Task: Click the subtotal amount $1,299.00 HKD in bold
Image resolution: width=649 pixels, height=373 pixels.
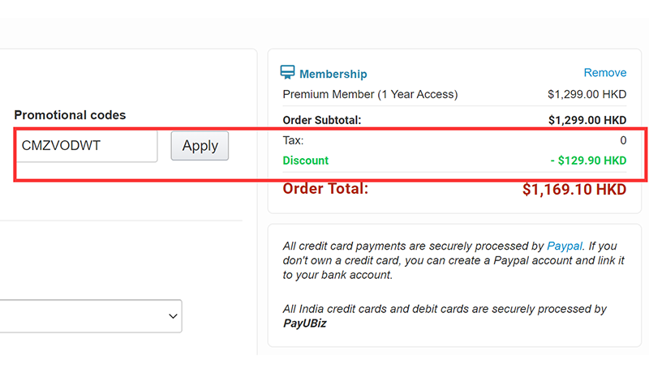Action: click(587, 120)
